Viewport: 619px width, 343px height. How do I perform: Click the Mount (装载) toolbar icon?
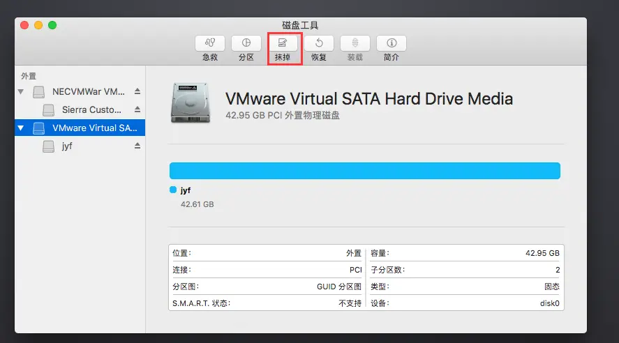point(355,43)
